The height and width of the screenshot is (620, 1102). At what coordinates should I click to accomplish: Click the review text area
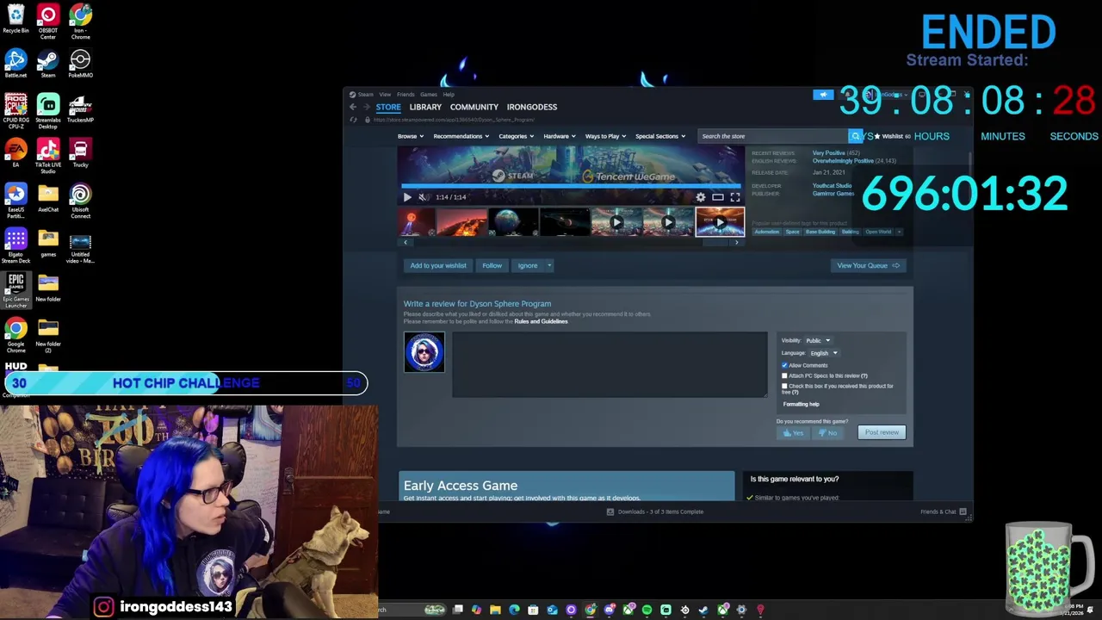click(610, 364)
